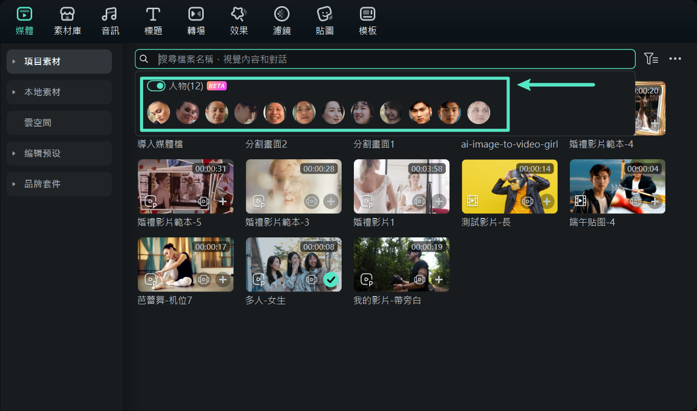Expand the 項目素材 section
Viewport: 697px width, 411px height.
59,61
